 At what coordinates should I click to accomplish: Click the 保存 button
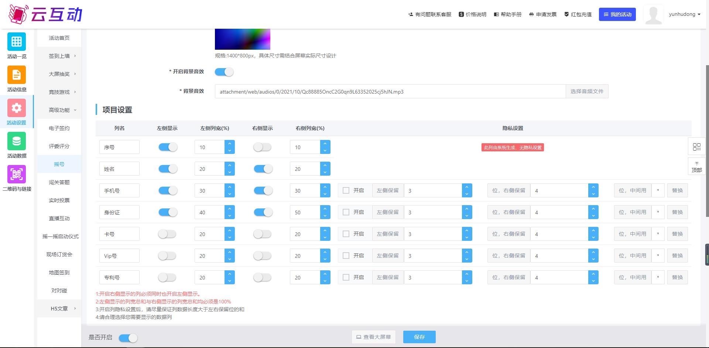pos(419,337)
